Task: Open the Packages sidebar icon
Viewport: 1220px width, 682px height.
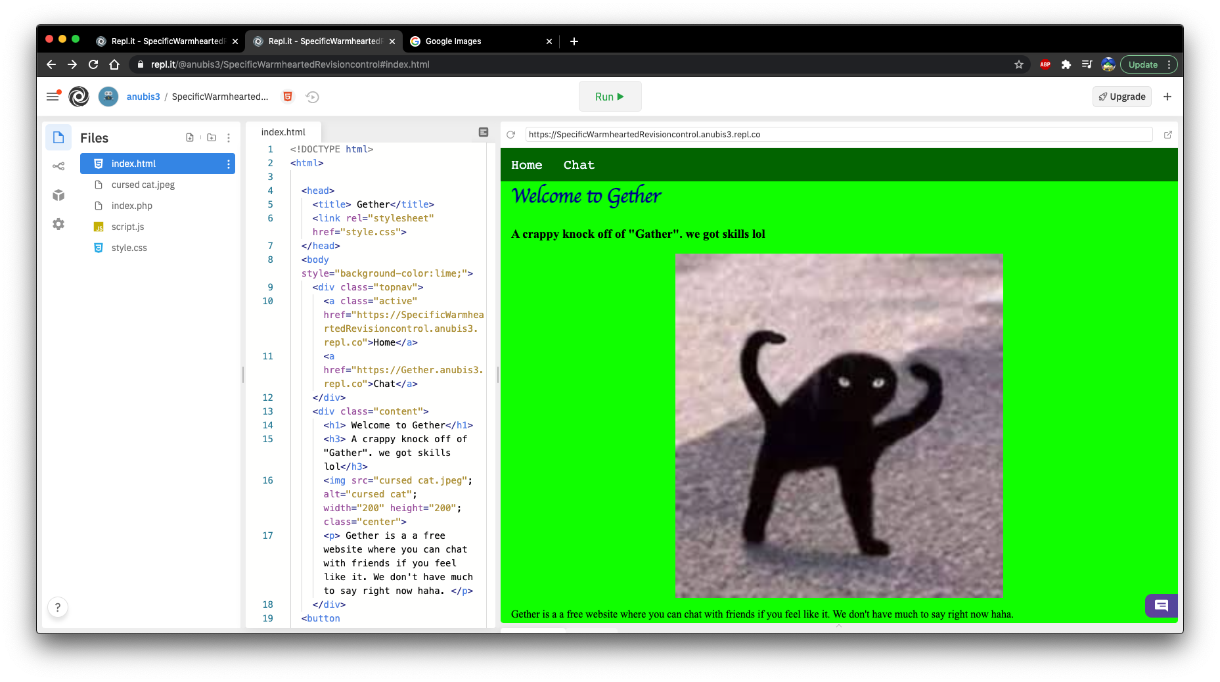Action: [x=58, y=195]
